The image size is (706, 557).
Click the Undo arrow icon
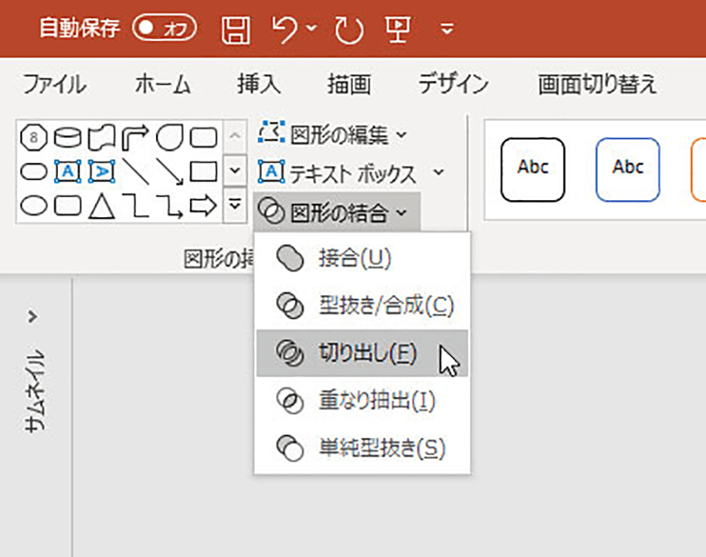tap(285, 30)
